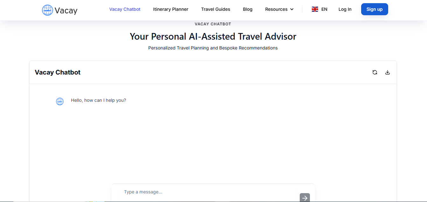Screen dimensions: 427x202
Task: Open the EN language selector
Action: tap(324, 9)
